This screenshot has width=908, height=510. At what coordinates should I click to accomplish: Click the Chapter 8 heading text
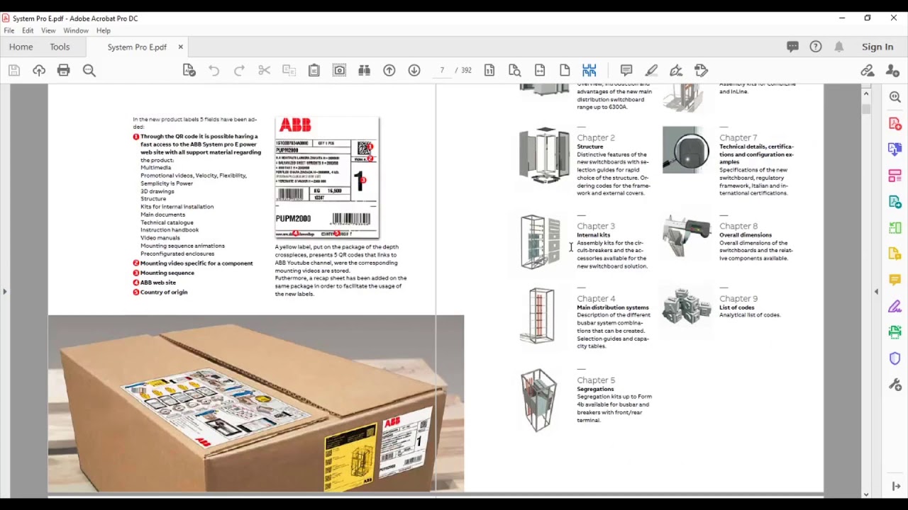[738, 226]
